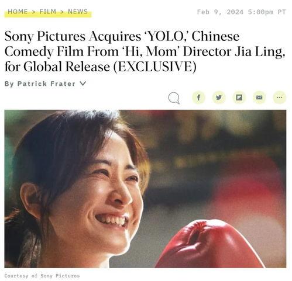
Task: Share article on Twitter
Action: pyautogui.click(x=219, y=98)
